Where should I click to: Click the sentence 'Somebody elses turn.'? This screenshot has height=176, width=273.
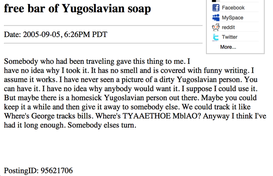[102, 125]
